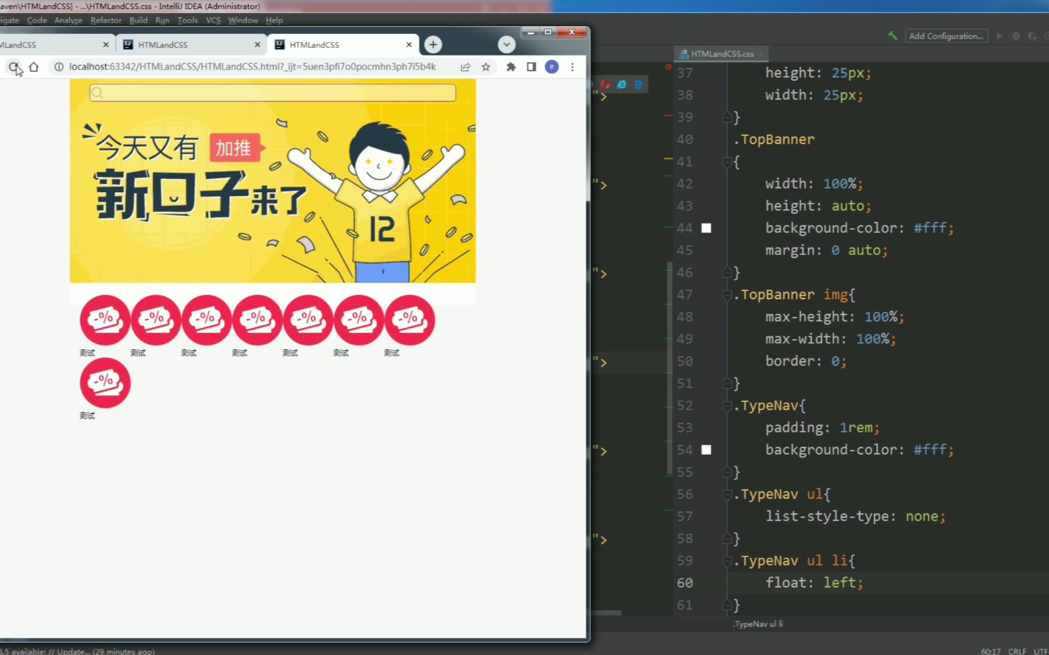Share this page via address bar icon

[466, 67]
